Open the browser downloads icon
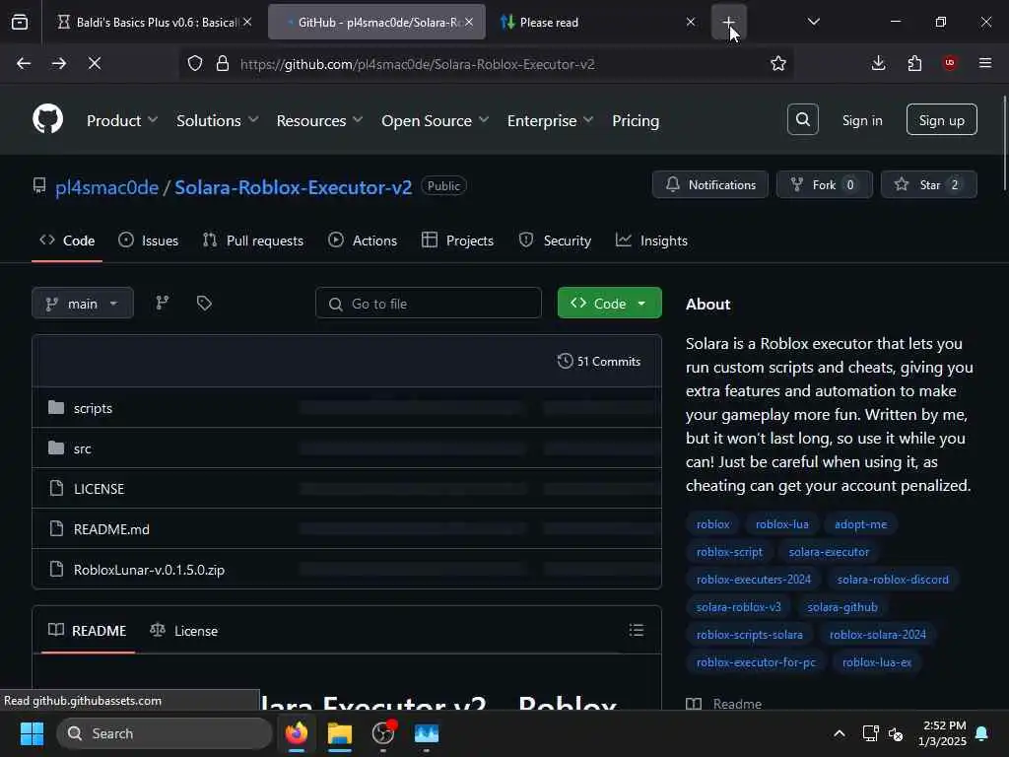 click(878, 63)
